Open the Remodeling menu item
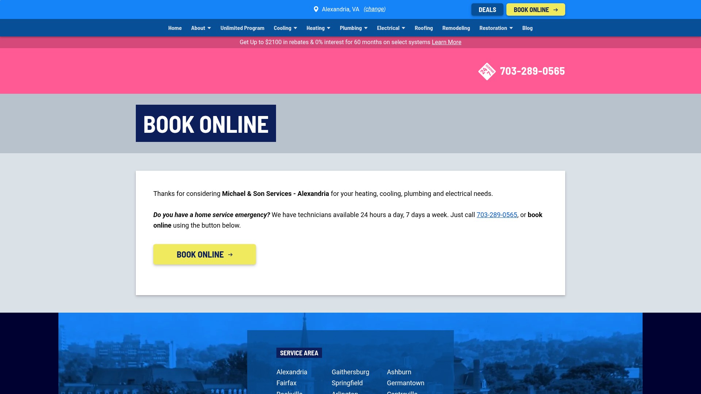The height and width of the screenshot is (394, 701). point(456,28)
